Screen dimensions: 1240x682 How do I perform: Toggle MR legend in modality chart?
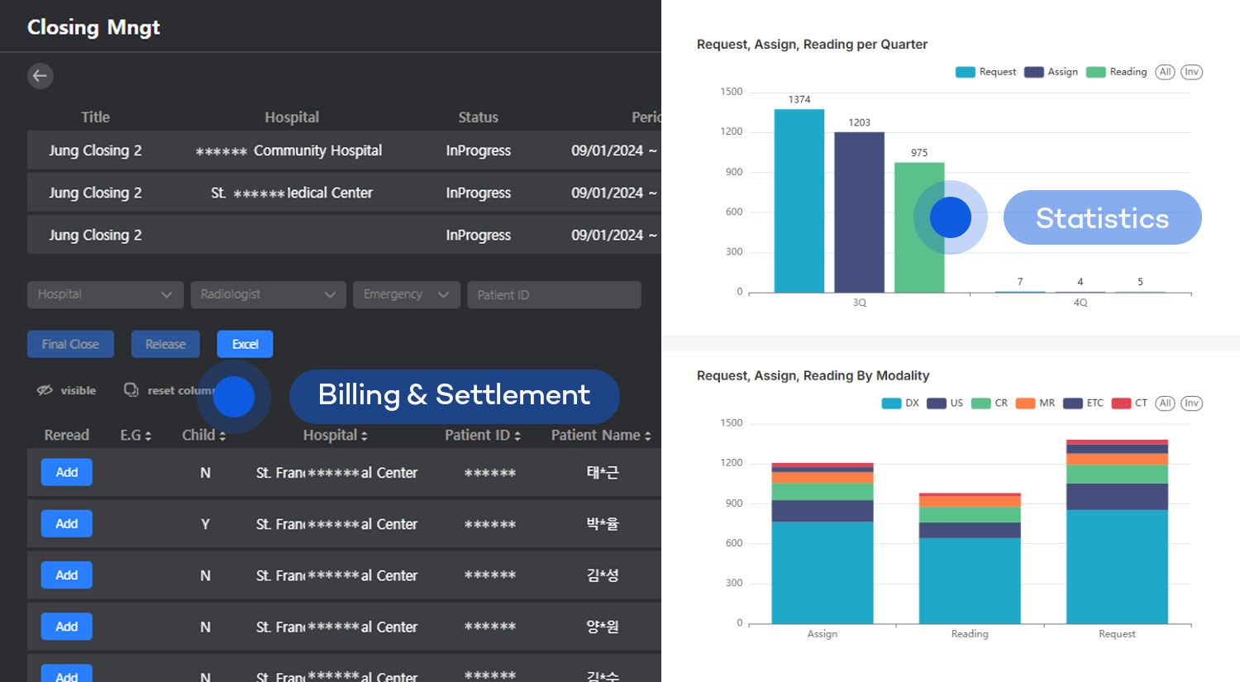[1035, 403]
